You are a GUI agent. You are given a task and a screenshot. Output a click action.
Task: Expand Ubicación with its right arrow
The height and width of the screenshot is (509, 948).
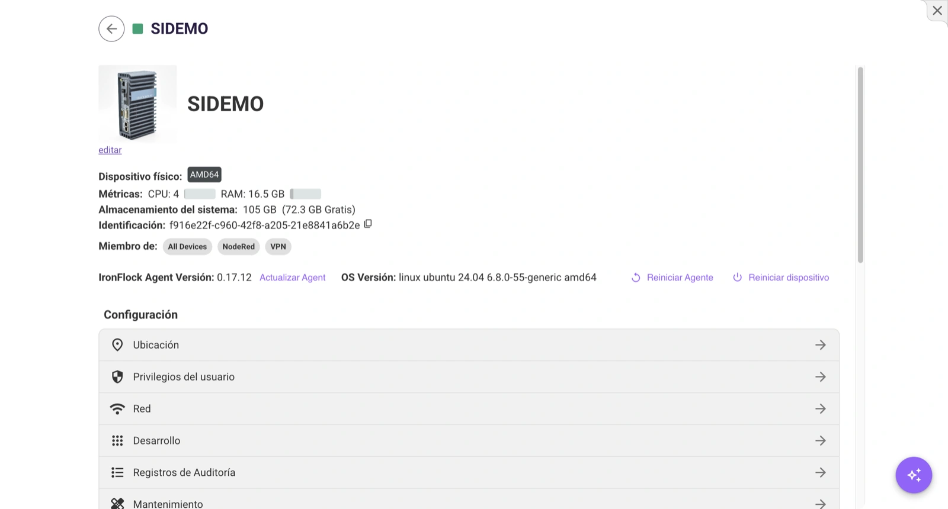click(x=821, y=345)
